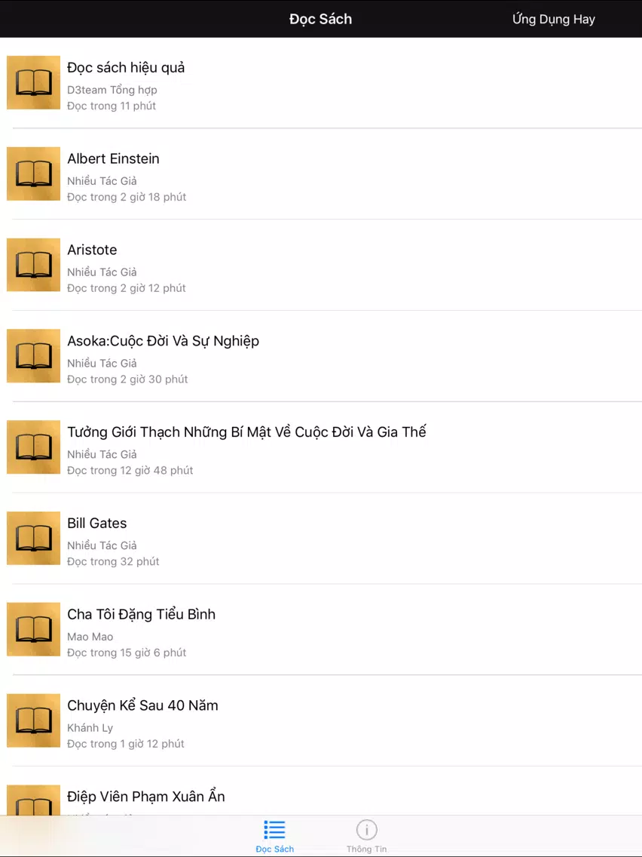Screen dimensions: 642x857
Task: Tap the book icon beside Đọc sách hiệu quả
Action: [x=33, y=82]
